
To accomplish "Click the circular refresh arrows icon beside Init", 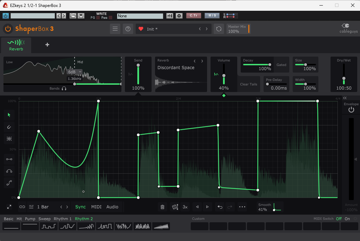I will point(219,29).
